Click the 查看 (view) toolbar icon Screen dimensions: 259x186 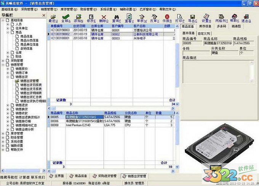click(x=129, y=18)
